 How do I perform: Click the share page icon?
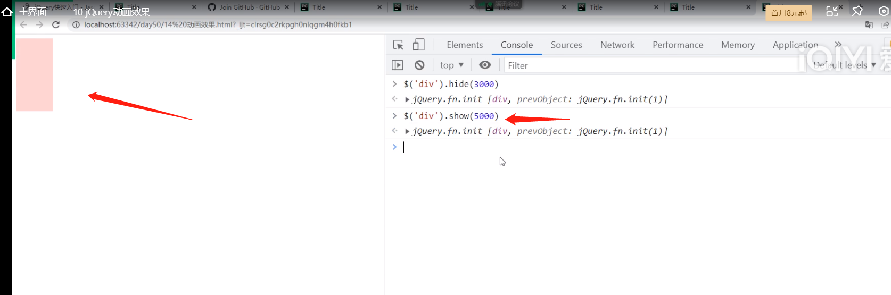pos(885,25)
